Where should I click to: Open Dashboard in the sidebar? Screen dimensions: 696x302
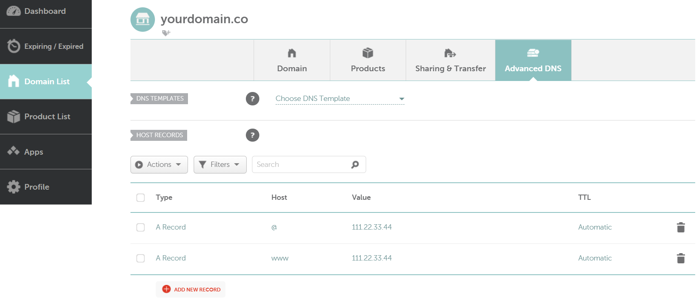[x=46, y=14]
